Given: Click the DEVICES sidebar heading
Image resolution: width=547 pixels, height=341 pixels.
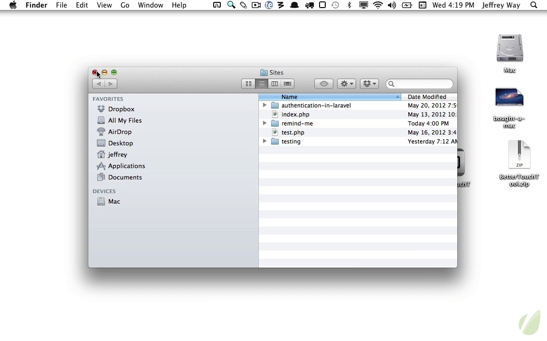Looking at the screenshot, I should coord(104,191).
